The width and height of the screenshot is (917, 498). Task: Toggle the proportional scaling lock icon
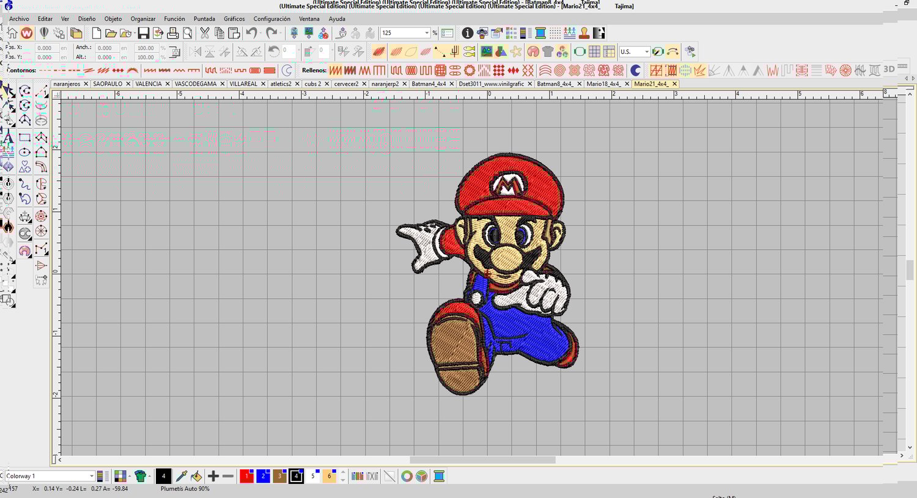(x=175, y=52)
